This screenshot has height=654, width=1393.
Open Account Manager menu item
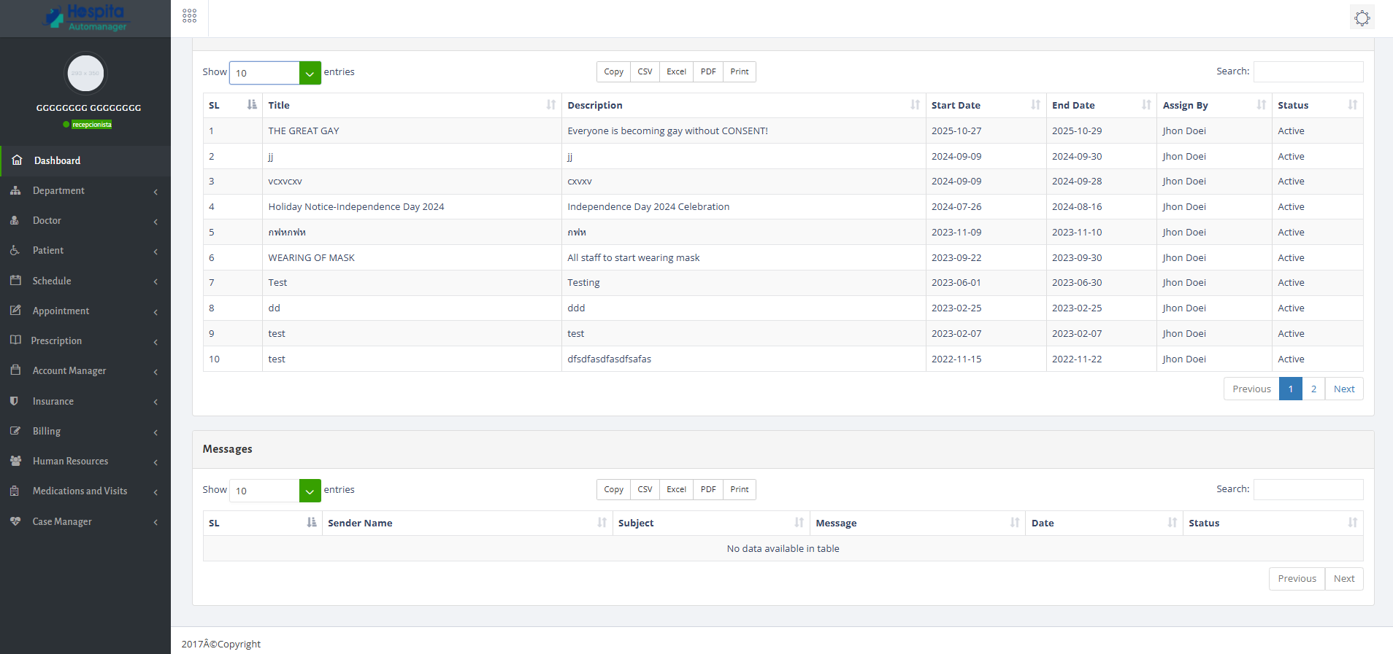pyautogui.click(x=85, y=370)
